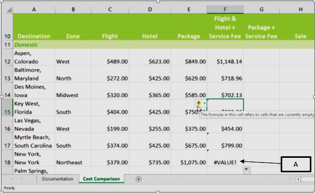Click the error warning indicator icon
This screenshot has height=193, width=315.
pos(199,103)
